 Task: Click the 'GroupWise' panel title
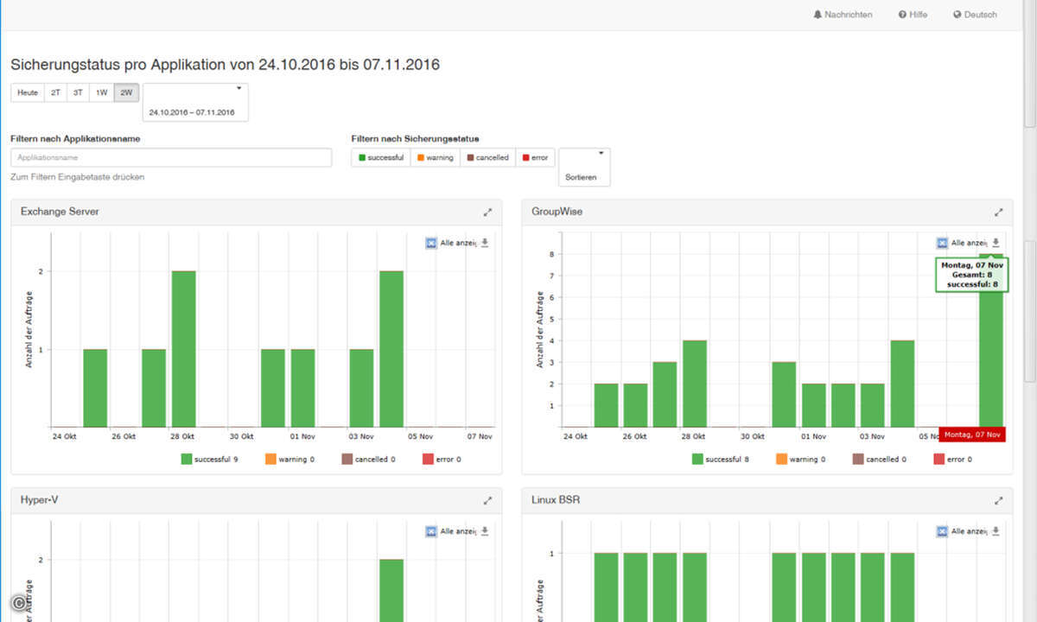pyautogui.click(x=557, y=212)
